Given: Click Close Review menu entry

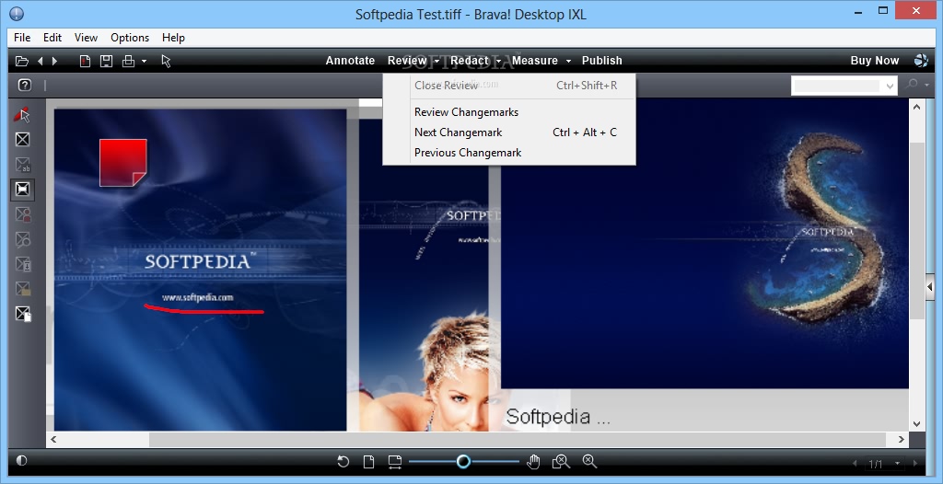Looking at the screenshot, I should pyautogui.click(x=509, y=86).
